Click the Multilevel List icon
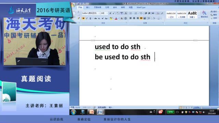Viewport: 219px width, 123px height. (141, 13)
